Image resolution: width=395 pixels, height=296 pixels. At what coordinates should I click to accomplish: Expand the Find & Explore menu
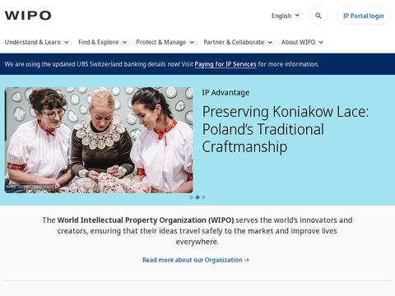(x=102, y=42)
